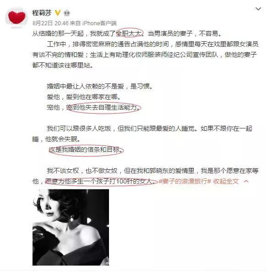The width and height of the screenshot is (267, 272).
Task: Click the crown membership icon
Action: click(67, 13)
